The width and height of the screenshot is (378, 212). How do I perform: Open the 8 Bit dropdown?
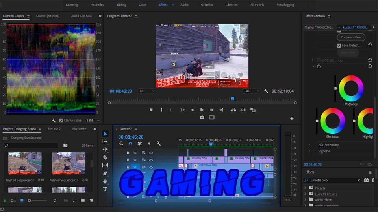(93, 121)
